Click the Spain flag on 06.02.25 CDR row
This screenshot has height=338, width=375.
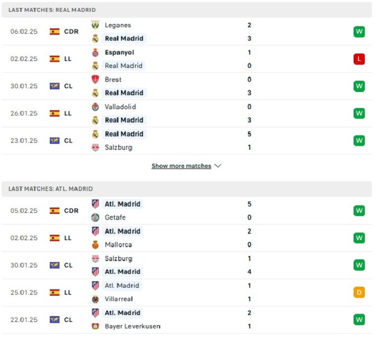[x=55, y=32]
